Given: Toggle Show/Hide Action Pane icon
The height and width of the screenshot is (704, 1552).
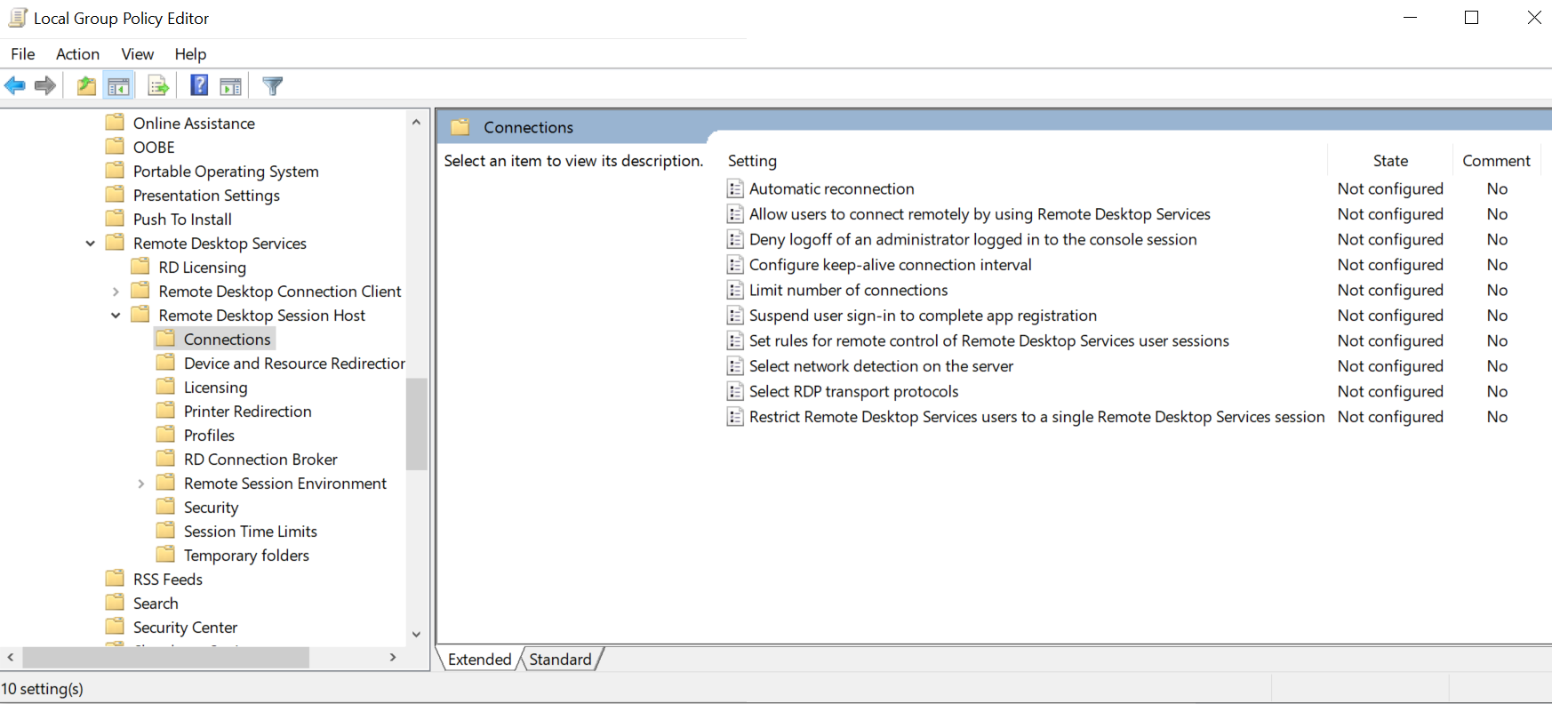Looking at the screenshot, I should 230,86.
